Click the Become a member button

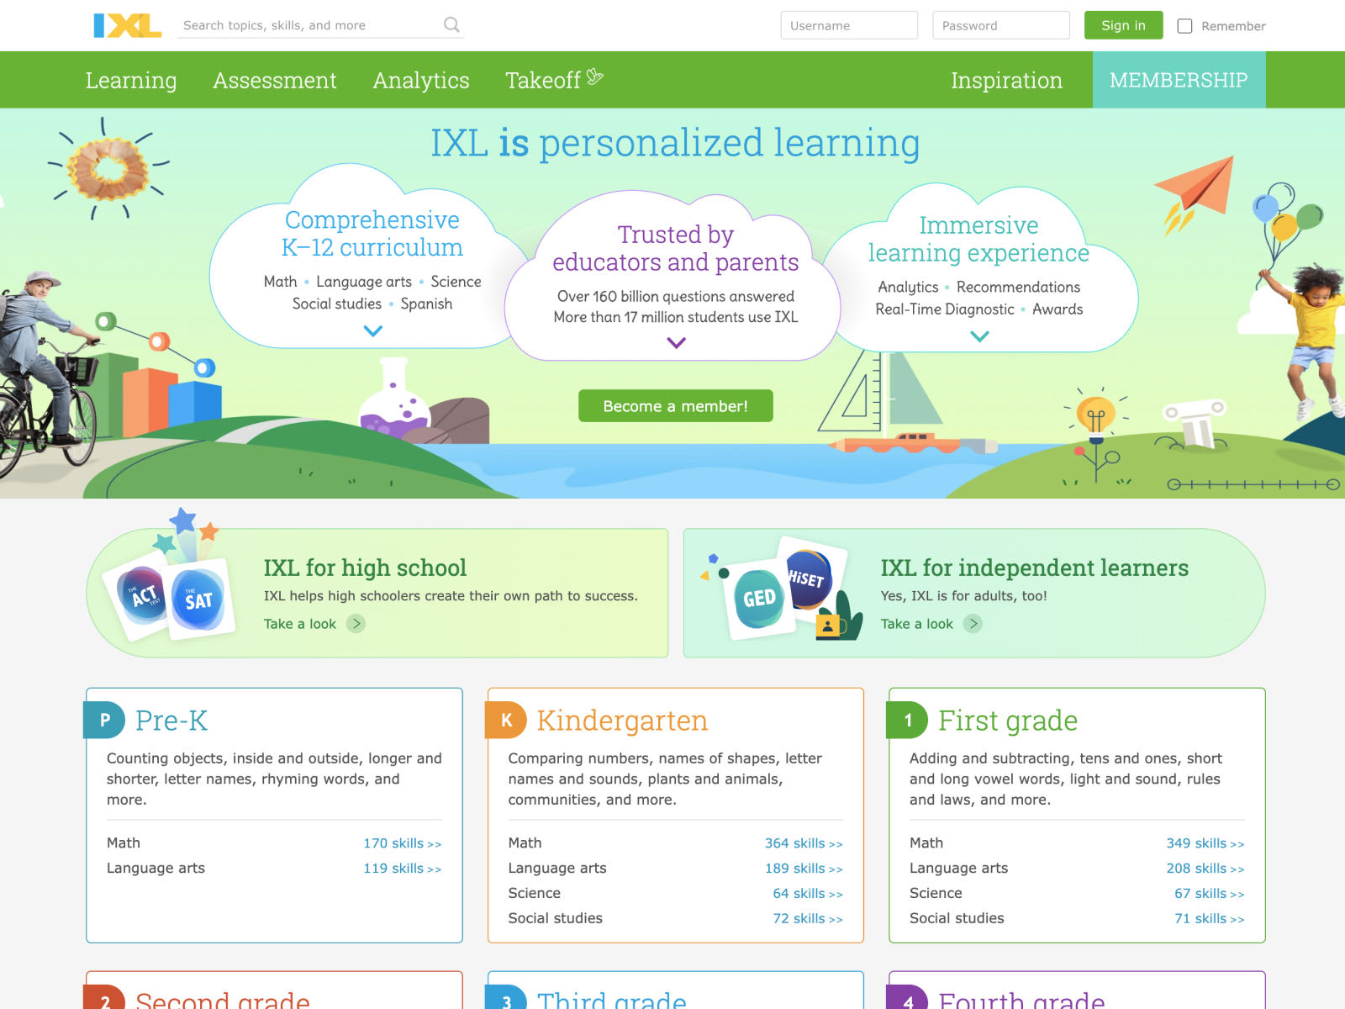click(675, 406)
